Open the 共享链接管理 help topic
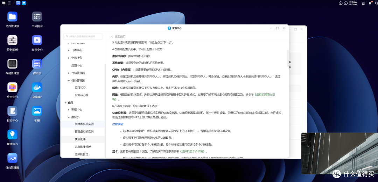The image size is (378, 182). (83, 147)
